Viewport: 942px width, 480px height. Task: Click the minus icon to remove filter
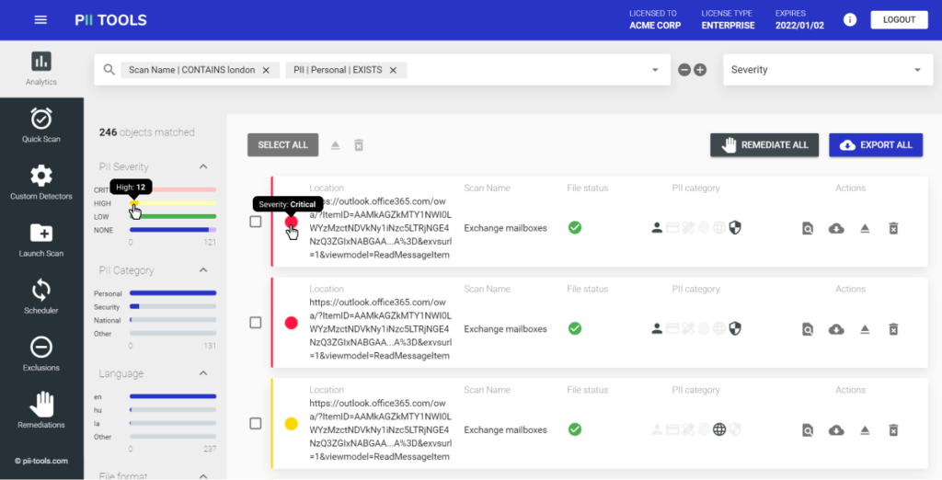pyautogui.click(x=684, y=70)
